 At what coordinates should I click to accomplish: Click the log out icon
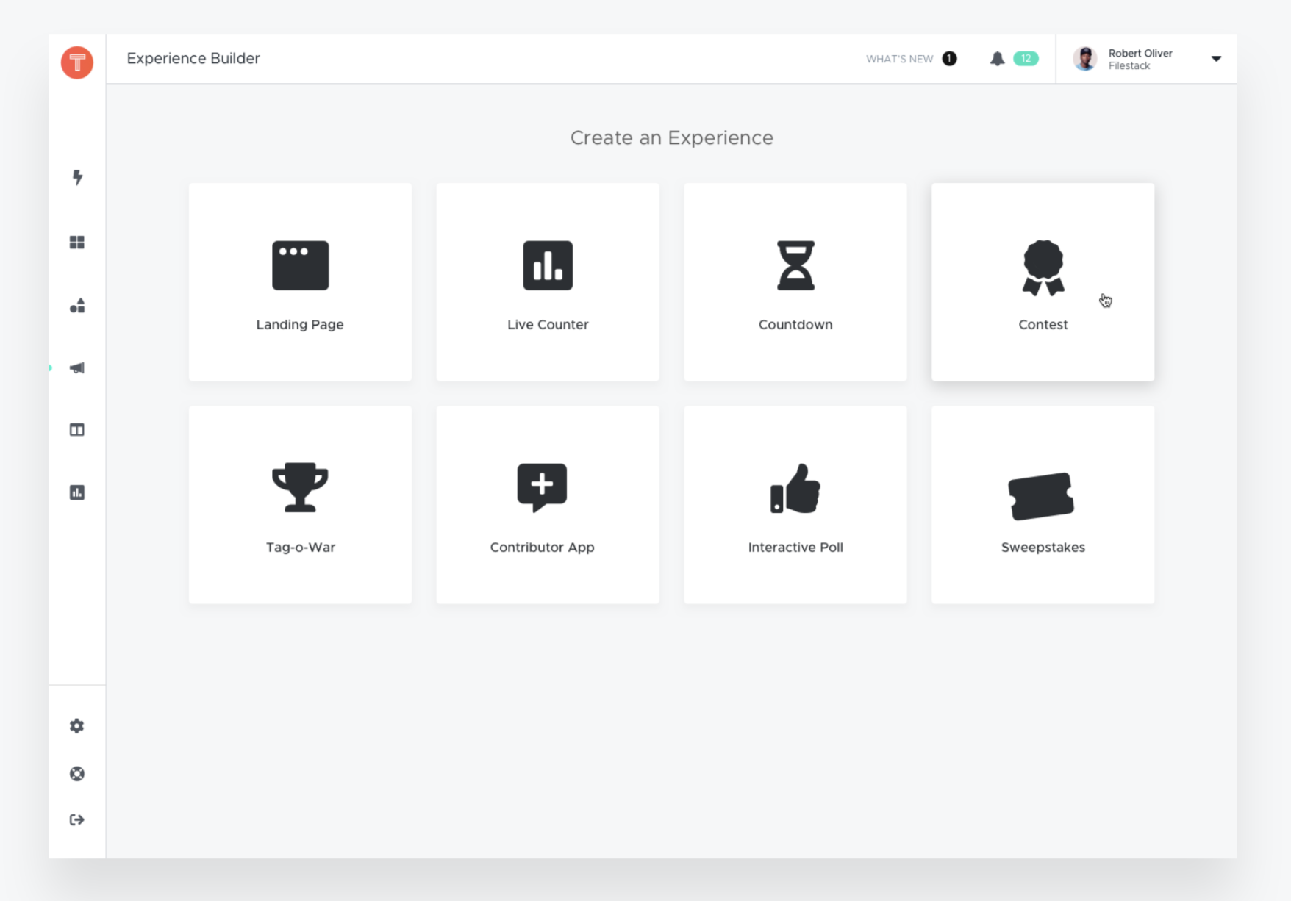pos(76,820)
